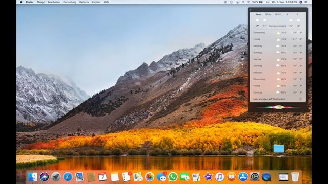The width and height of the screenshot is (328, 184).
Task: Click the Siri waveform to speak
Action: coord(278,107)
